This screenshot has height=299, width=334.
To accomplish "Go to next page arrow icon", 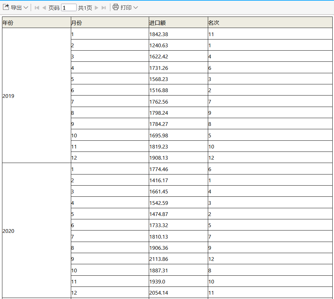I will (x=96, y=8).
